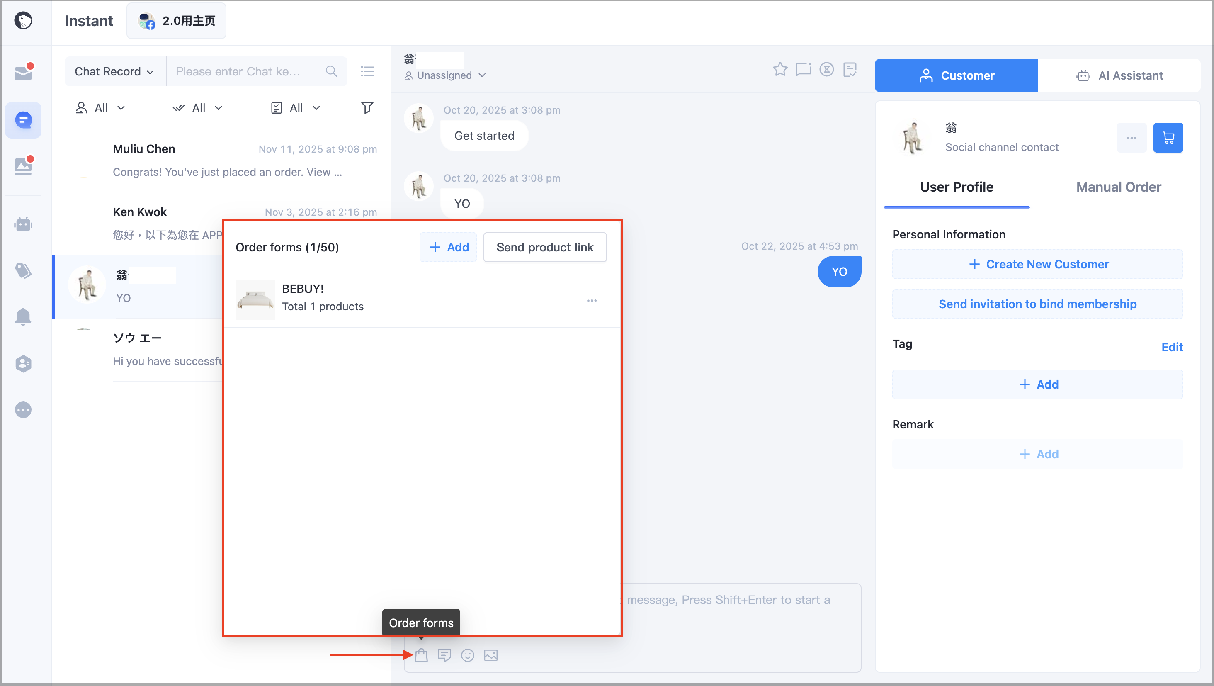Screen dimensions: 1214x686
Task: Click the search magnifier icon
Action: point(331,71)
